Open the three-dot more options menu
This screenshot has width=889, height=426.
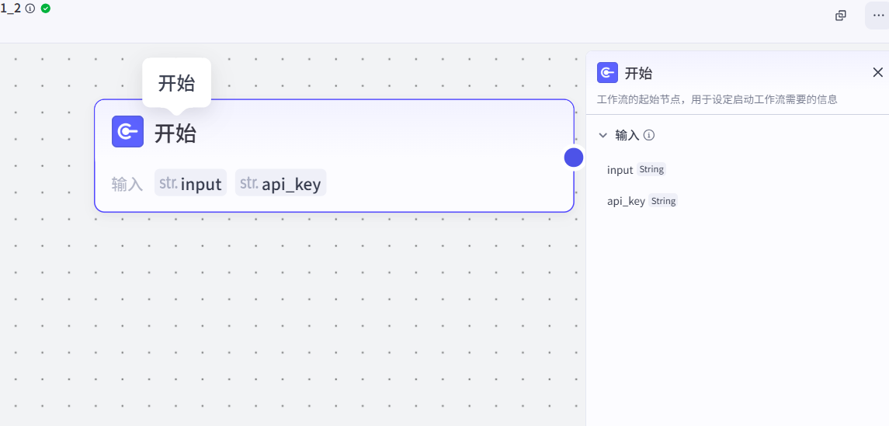pos(877,16)
